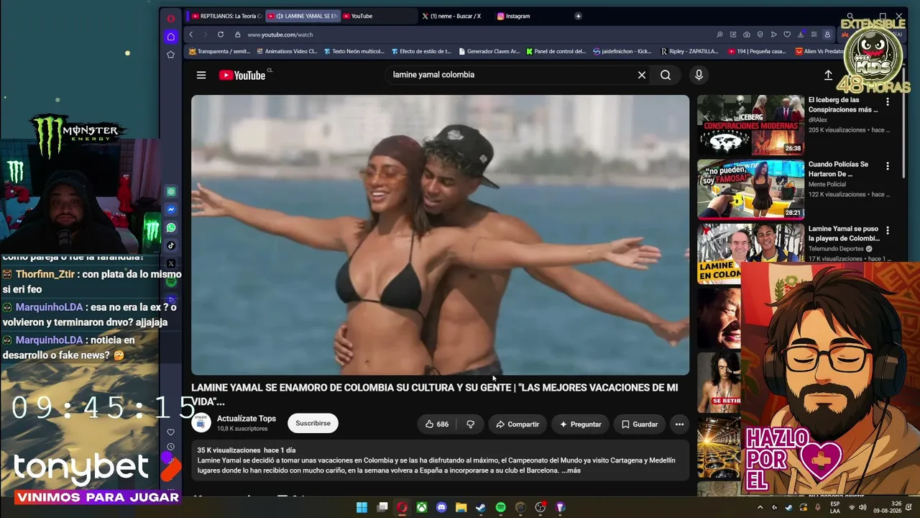920x518 pixels.
Task: Open a new browser tab
Action: tap(578, 16)
